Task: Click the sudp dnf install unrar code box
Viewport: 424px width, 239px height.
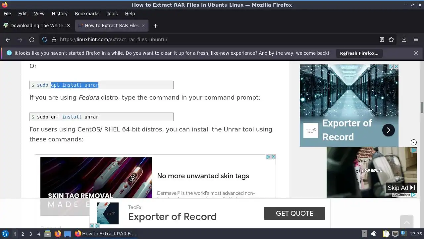Action: (101, 117)
